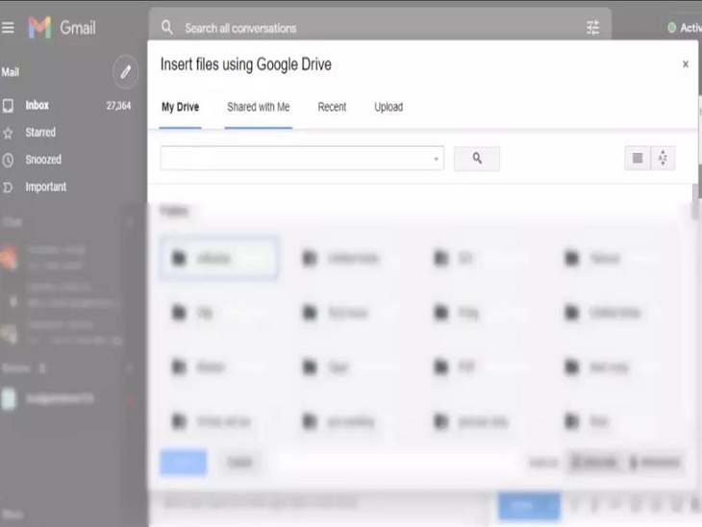Click the Cancel button in dialog
702x527 pixels.
(239, 463)
